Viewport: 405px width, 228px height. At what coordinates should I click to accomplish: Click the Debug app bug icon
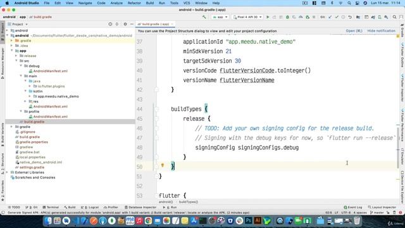coord(287,17)
